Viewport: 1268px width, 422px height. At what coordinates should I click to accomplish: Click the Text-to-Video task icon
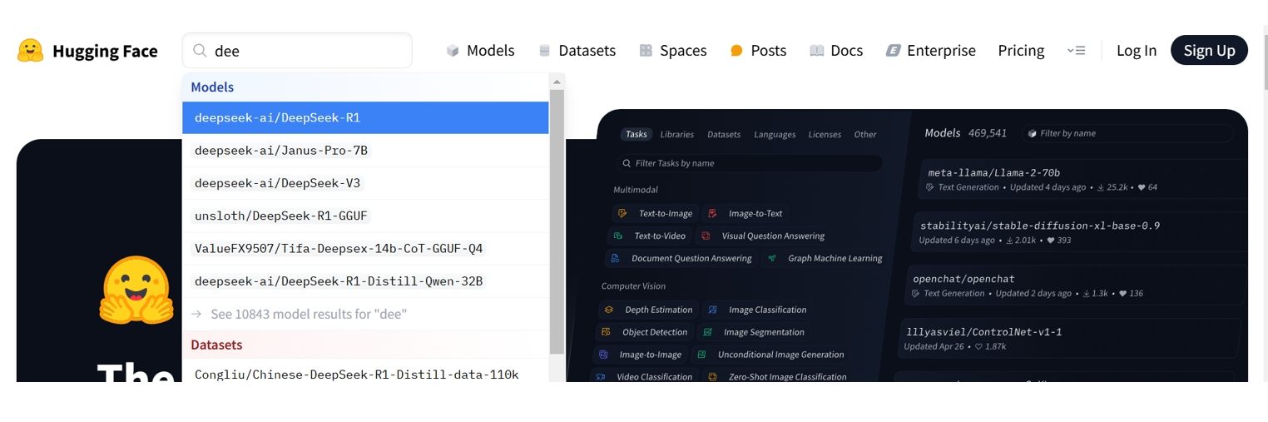click(617, 236)
